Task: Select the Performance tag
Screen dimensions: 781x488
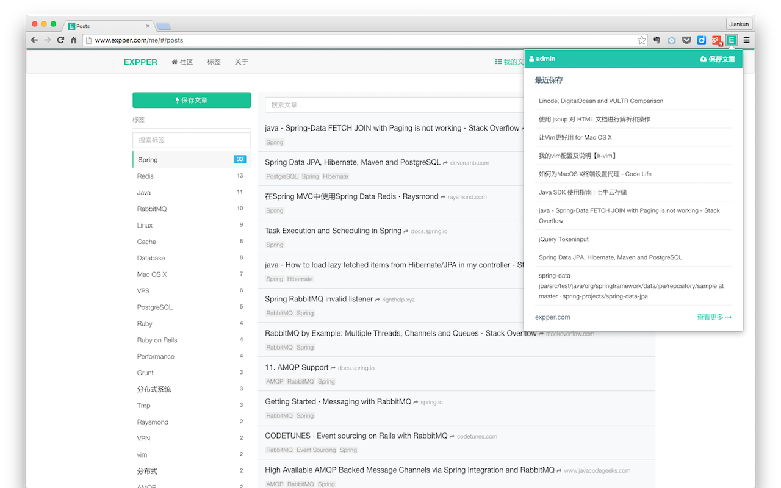Action: pyautogui.click(x=192, y=356)
